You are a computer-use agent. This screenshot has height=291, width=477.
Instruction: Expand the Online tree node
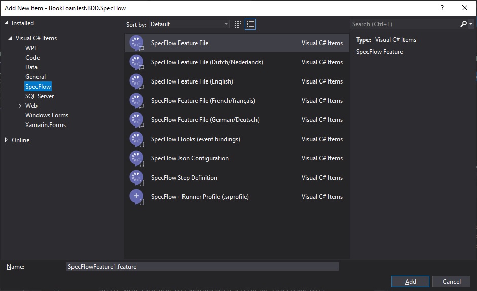tap(6, 140)
